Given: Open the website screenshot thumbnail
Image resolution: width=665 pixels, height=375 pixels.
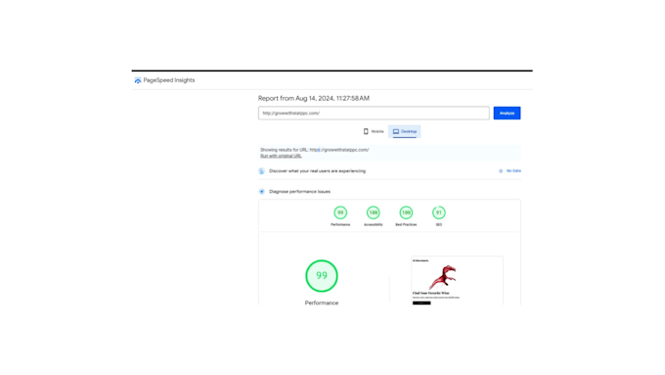Looking at the screenshot, I should tap(458, 281).
